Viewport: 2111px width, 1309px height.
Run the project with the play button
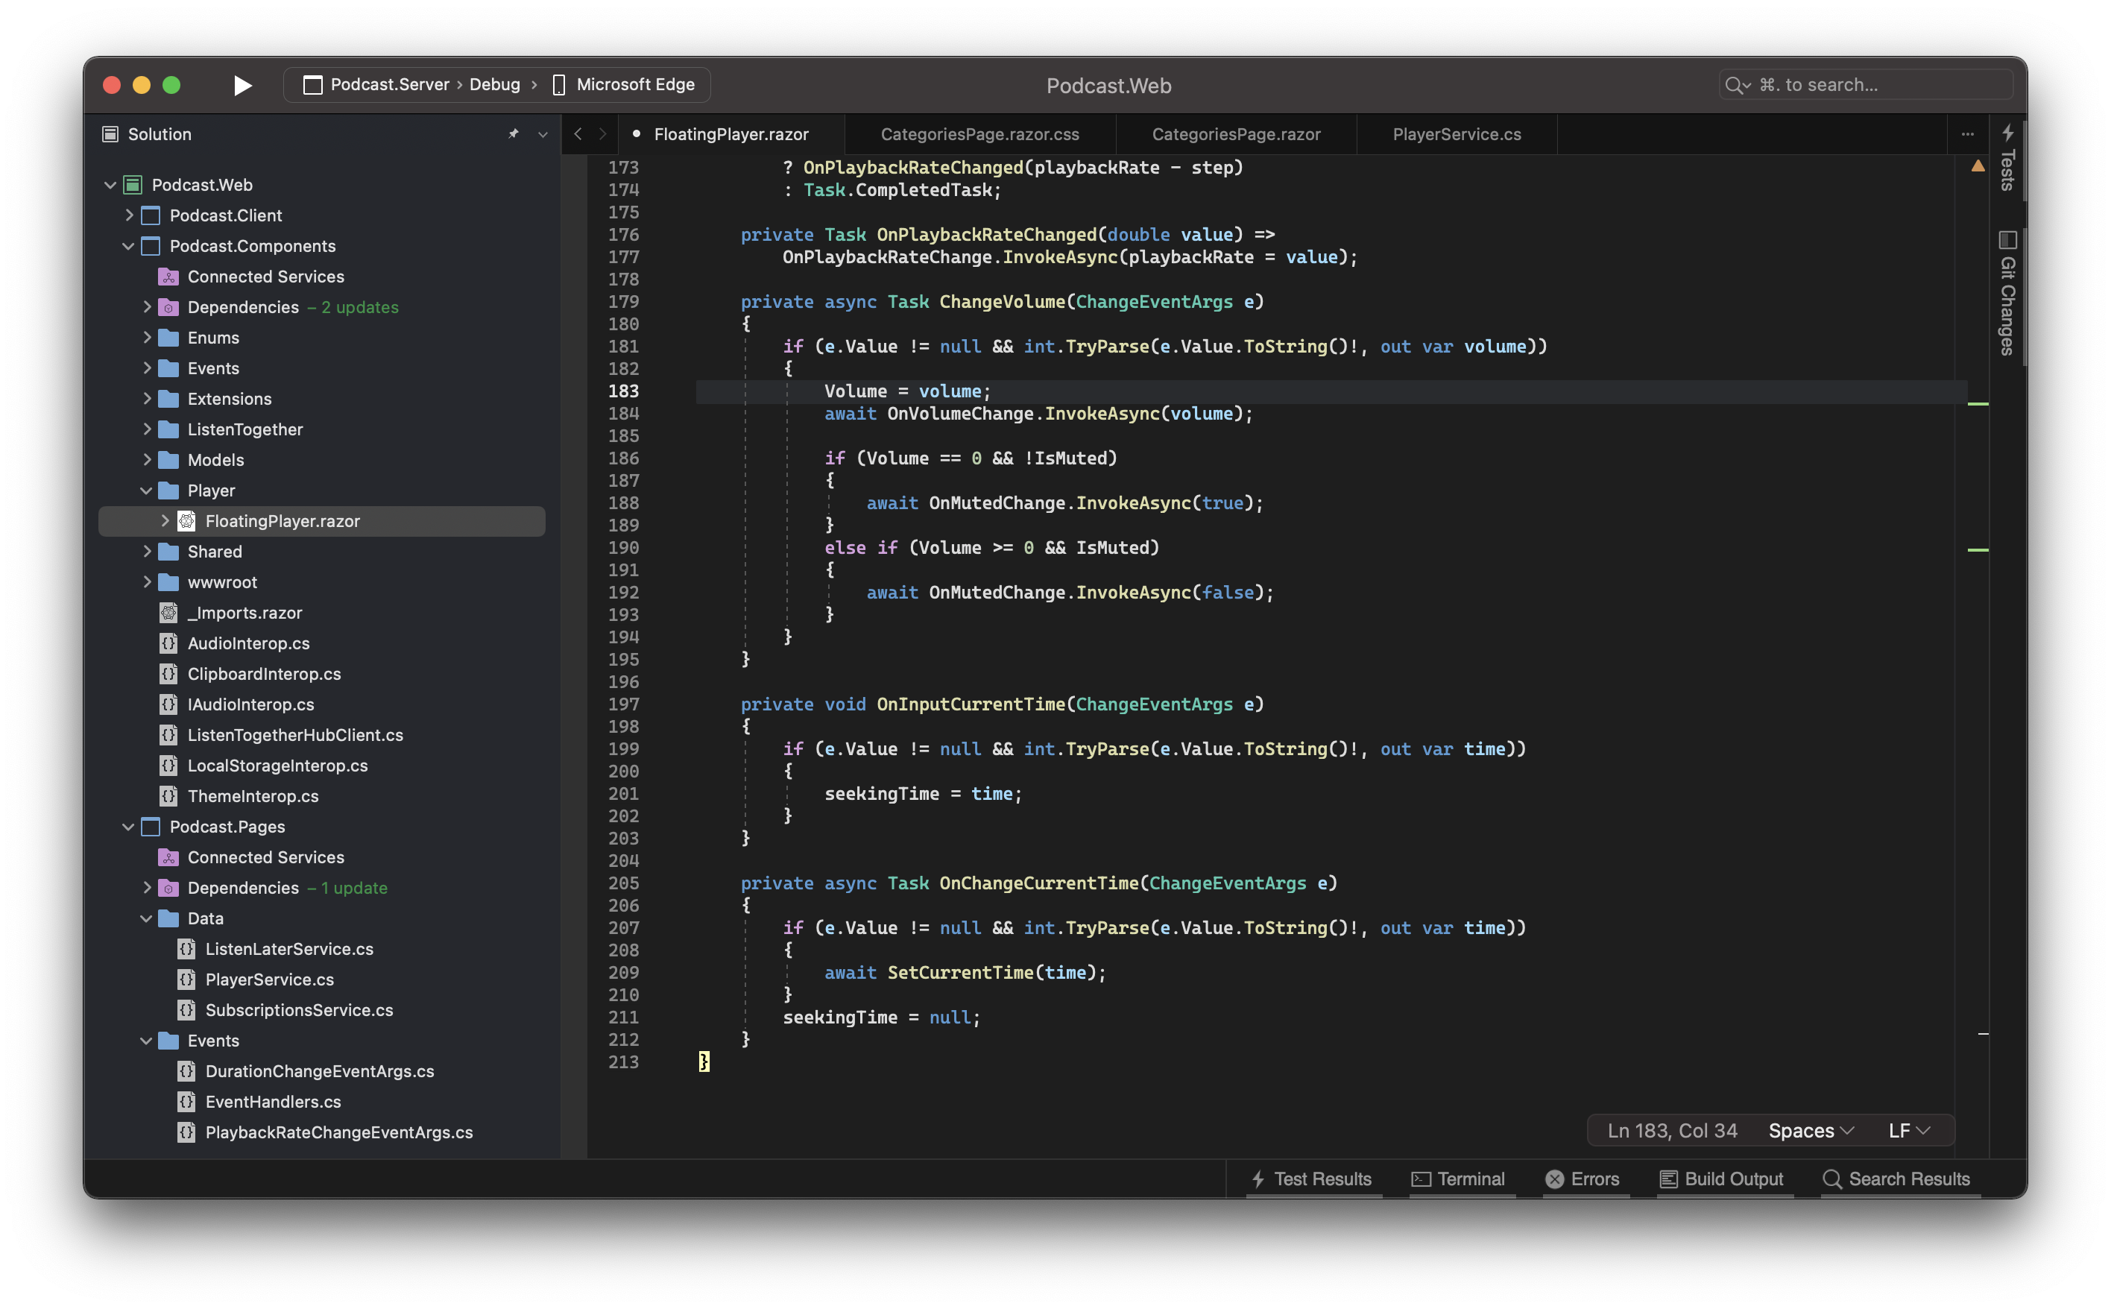click(242, 85)
